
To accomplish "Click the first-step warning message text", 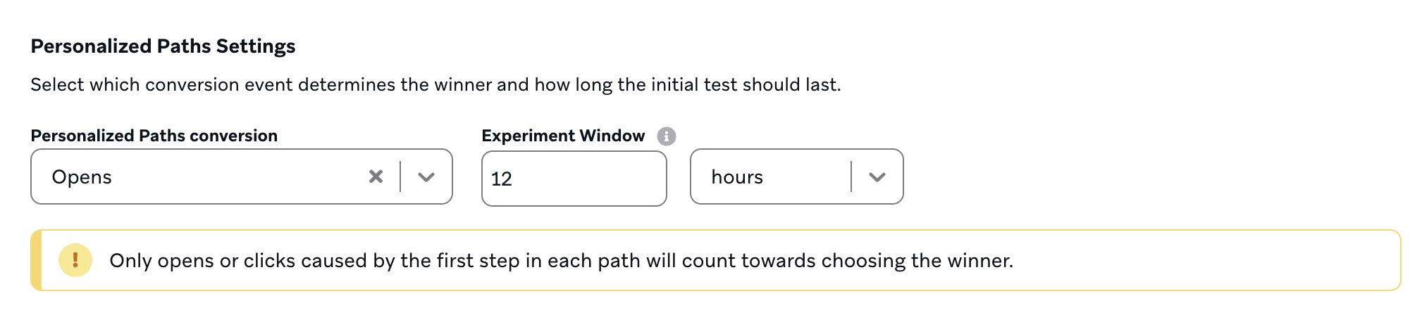I will (561, 261).
